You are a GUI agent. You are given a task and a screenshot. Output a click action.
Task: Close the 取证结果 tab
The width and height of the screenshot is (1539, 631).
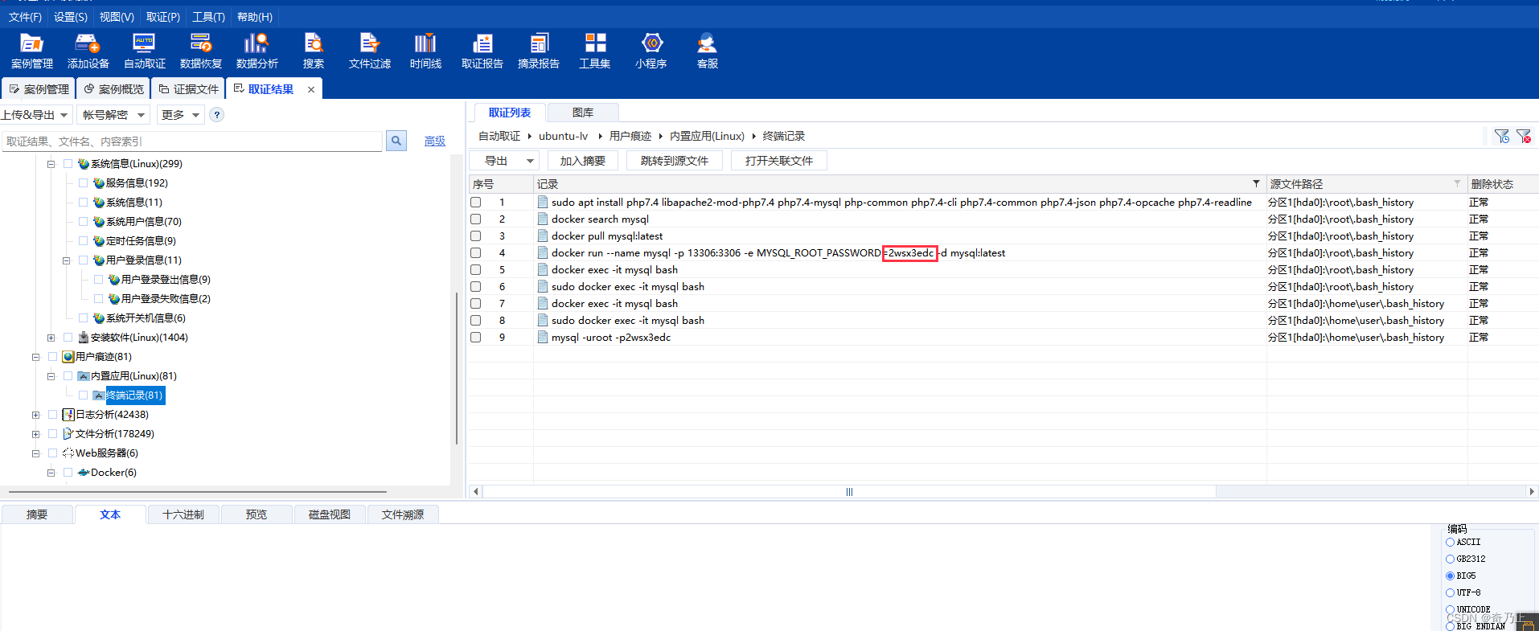(x=311, y=89)
